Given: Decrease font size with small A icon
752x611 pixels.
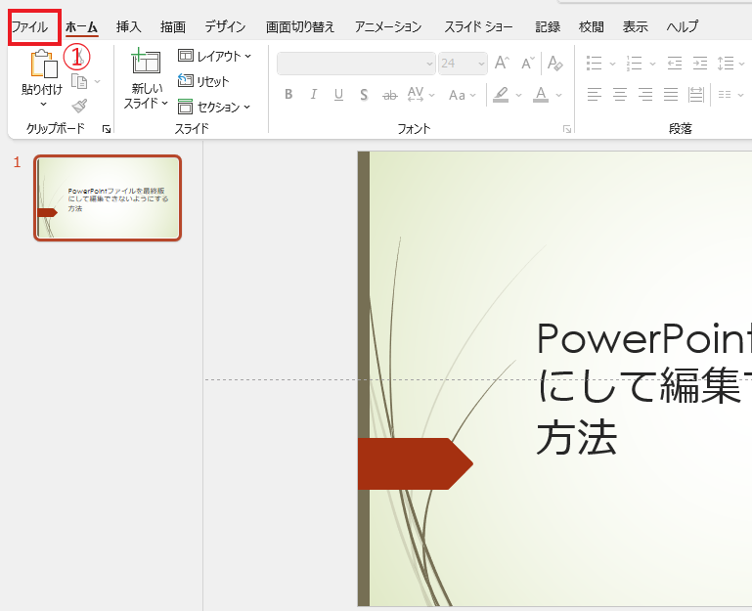Looking at the screenshot, I should pyautogui.click(x=527, y=63).
